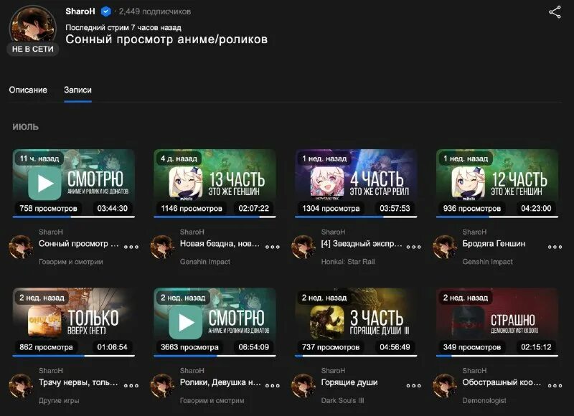Click the НЕ В СЕТИ status badge
The height and width of the screenshot is (416, 574).
[x=32, y=49]
